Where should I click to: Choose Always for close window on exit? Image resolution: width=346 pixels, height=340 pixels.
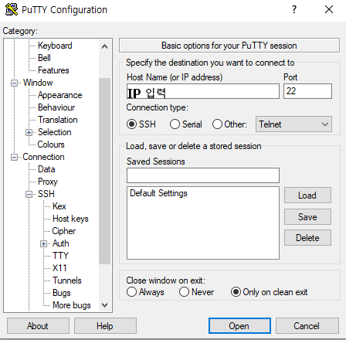coord(131,292)
